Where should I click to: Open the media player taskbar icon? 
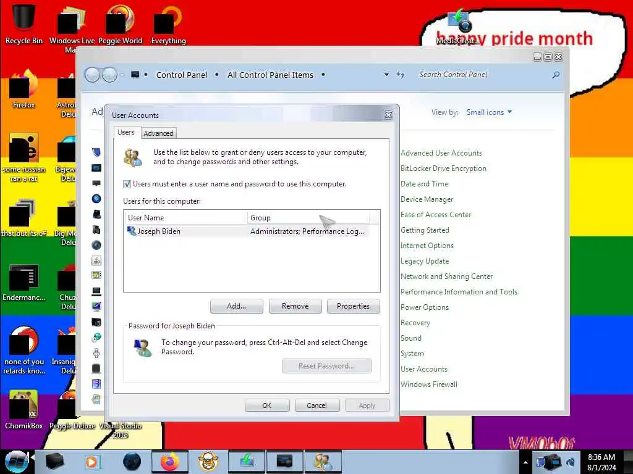[93, 462]
